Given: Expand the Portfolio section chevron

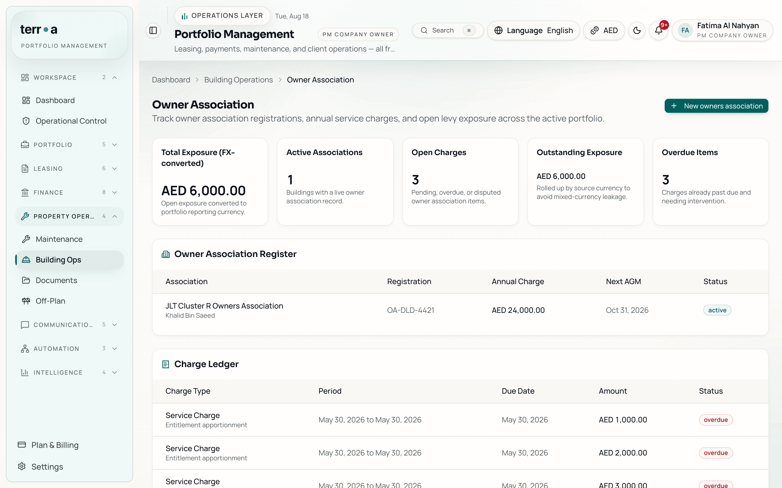Looking at the screenshot, I should (115, 145).
